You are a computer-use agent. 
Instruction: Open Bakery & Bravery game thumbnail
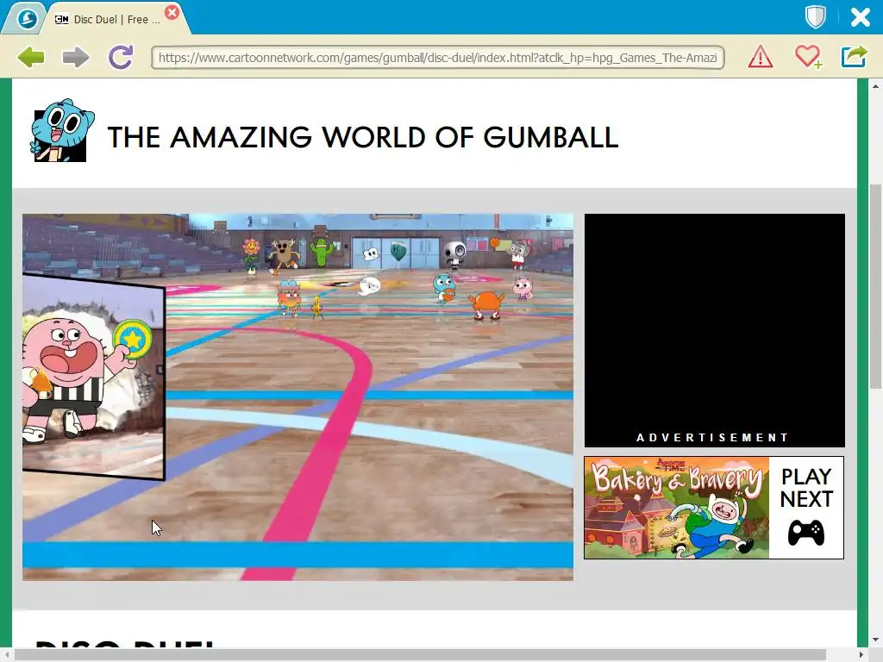point(676,508)
